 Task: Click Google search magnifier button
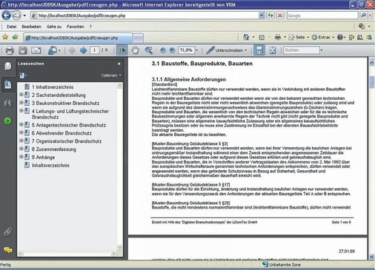pos(364,16)
